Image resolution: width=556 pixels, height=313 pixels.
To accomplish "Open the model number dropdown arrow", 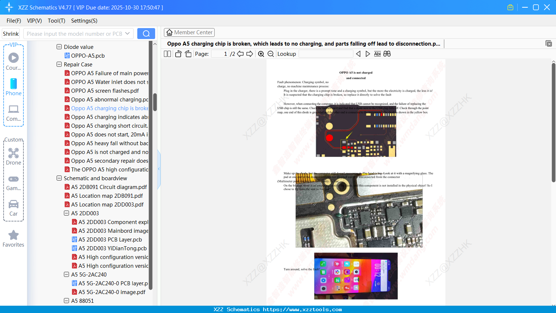I will point(127,34).
